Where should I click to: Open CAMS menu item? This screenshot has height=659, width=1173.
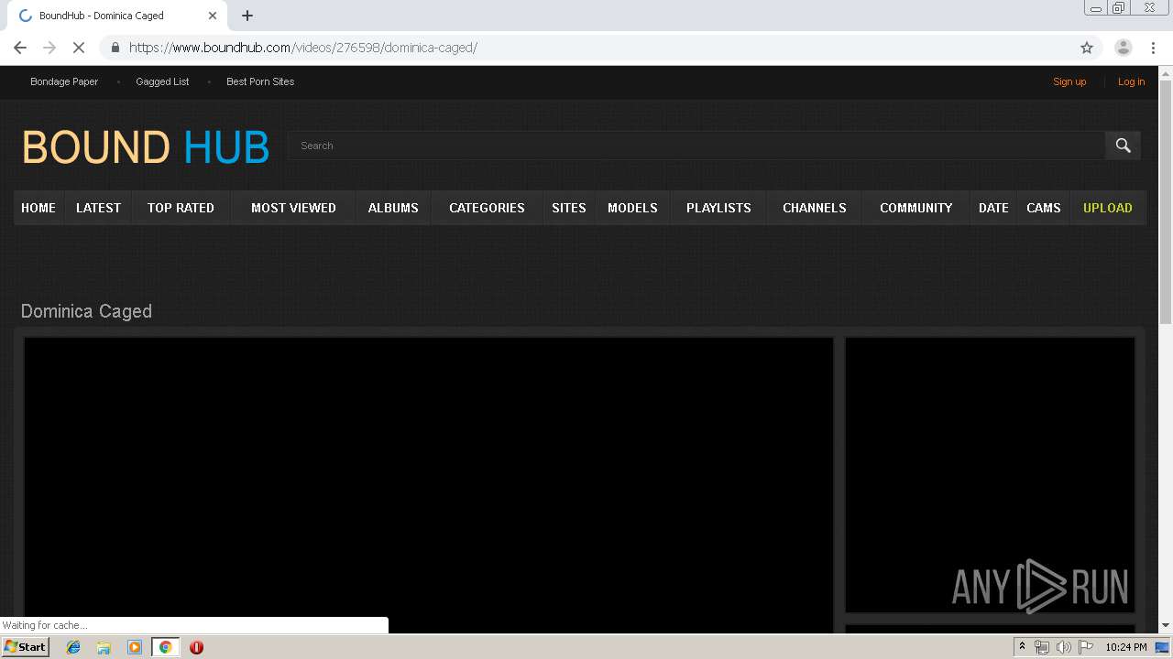click(x=1044, y=208)
